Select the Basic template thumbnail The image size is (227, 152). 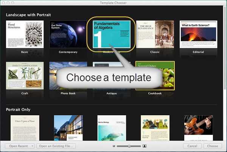pyautogui.click(x=25, y=34)
